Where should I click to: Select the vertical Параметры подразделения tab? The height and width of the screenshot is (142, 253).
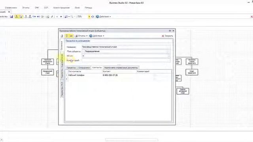pos(62,66)
